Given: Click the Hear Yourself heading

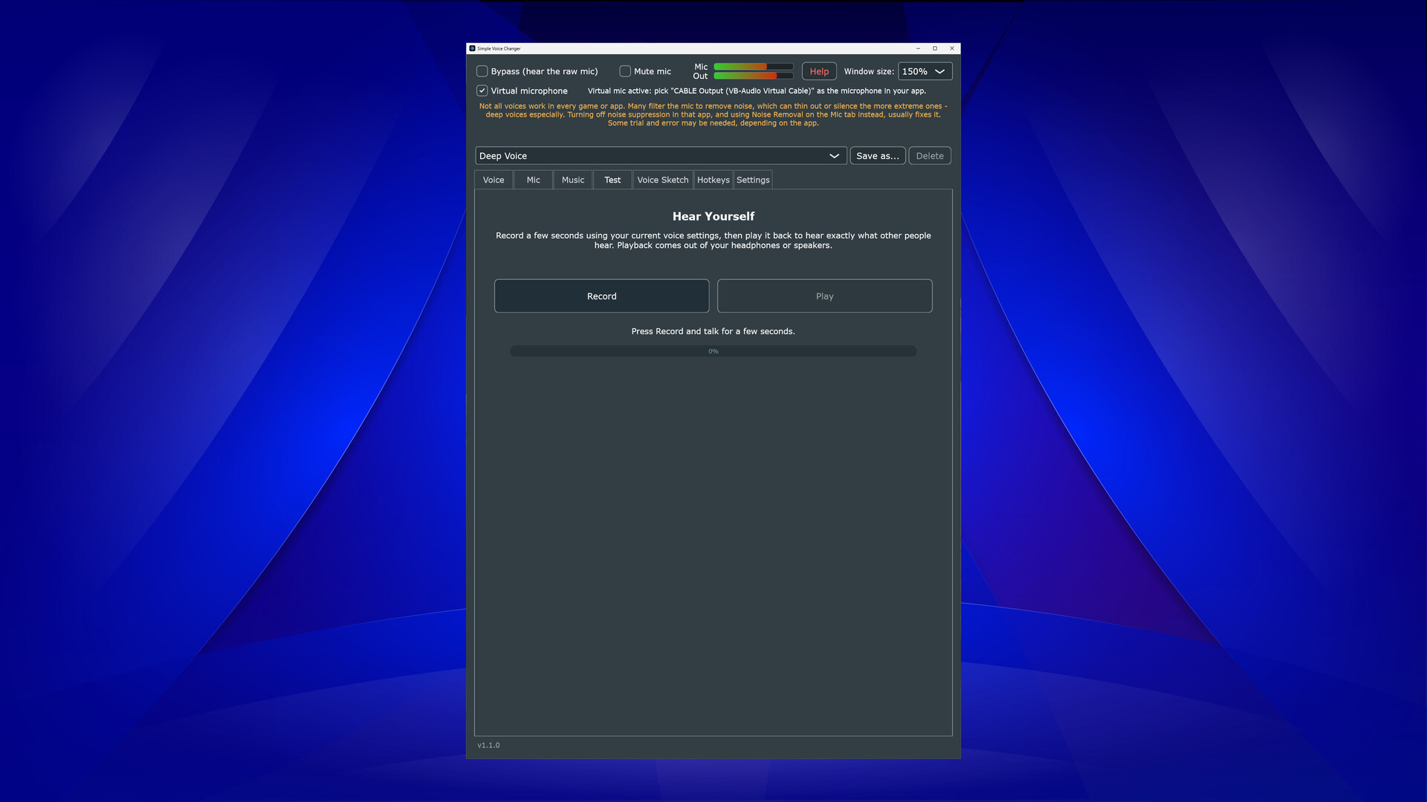Looking at the screenshot, I should pos(713,216).
